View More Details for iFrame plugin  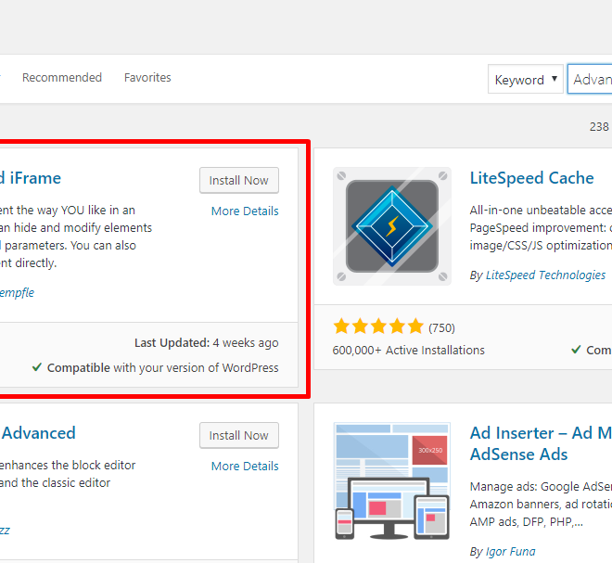click(245, 211)
